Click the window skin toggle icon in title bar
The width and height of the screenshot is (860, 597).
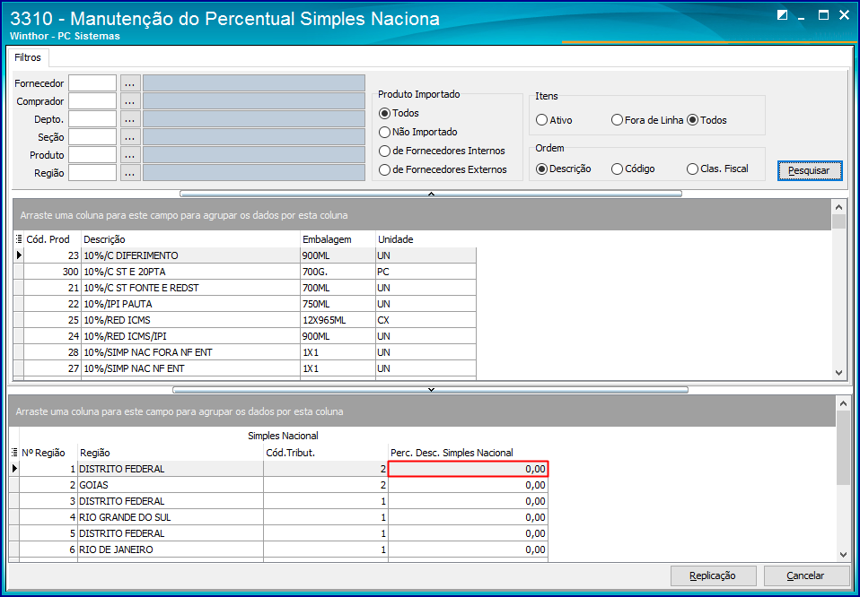tap(783, 15)
